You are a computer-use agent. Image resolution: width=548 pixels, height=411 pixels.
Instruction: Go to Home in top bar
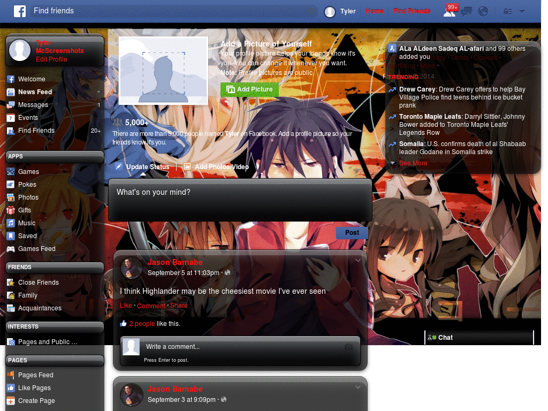pyautogui.click(x=374, y=11)
